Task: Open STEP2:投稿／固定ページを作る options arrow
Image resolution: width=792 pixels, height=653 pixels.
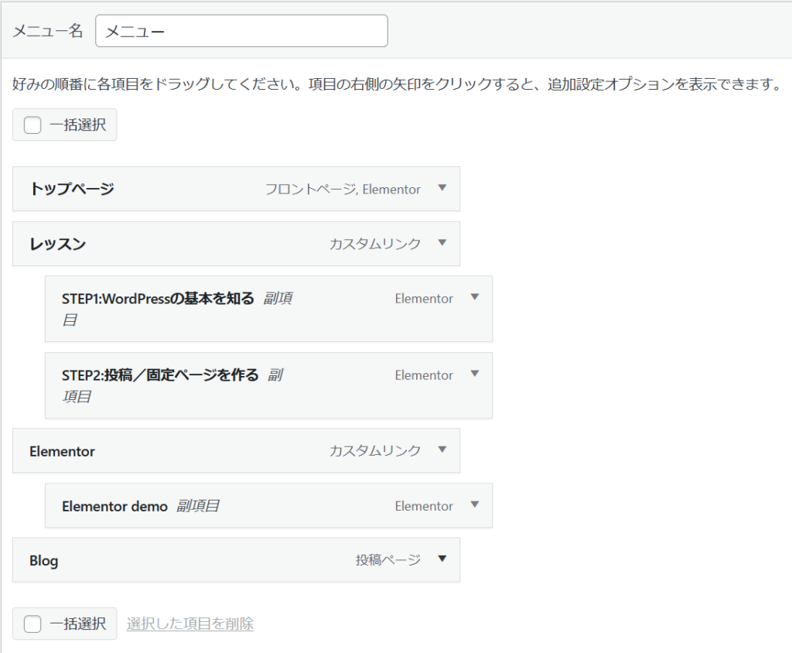Action: pos(475,374)
